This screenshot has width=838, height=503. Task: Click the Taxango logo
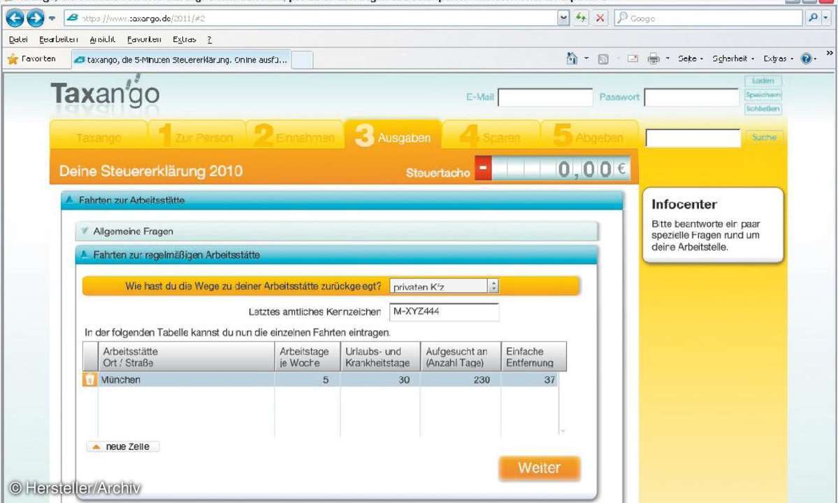coord(106,94)
